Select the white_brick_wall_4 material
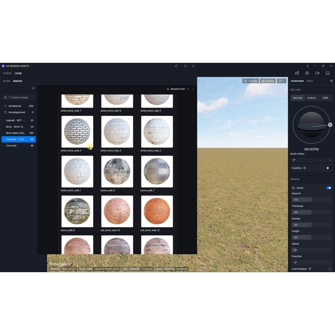 77,132
